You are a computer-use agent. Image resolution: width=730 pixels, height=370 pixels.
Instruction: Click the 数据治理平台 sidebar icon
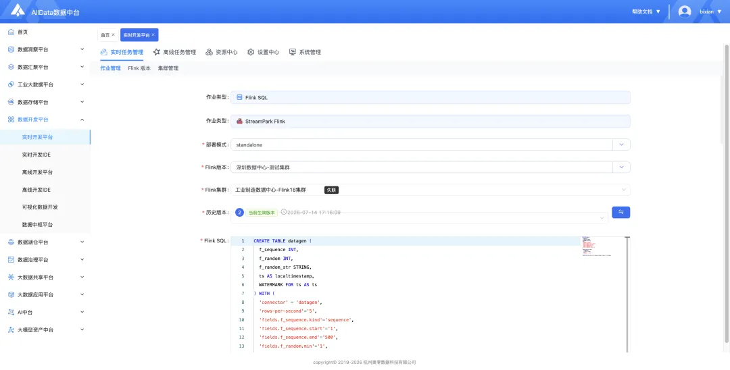point(11,260)
